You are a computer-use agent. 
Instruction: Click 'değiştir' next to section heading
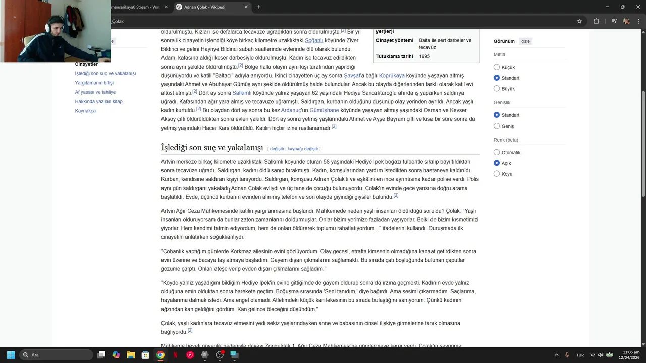click(x=277, y=149)
